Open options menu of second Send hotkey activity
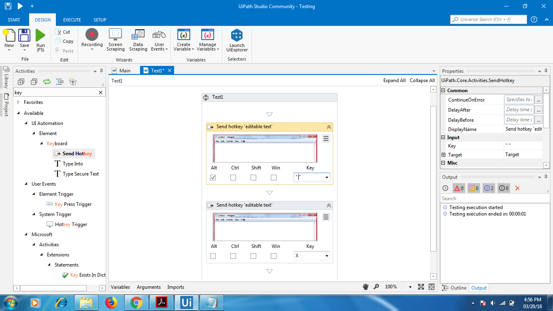This screenshot has width=553, height=311. (326, 217)
